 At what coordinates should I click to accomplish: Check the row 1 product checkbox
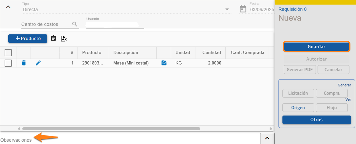8,63
